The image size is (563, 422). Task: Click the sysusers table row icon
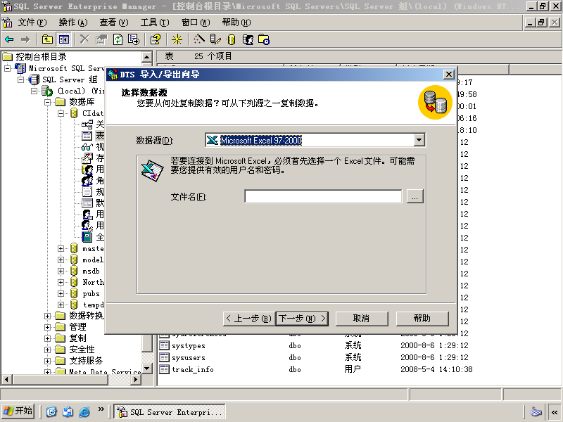(164, 357)
